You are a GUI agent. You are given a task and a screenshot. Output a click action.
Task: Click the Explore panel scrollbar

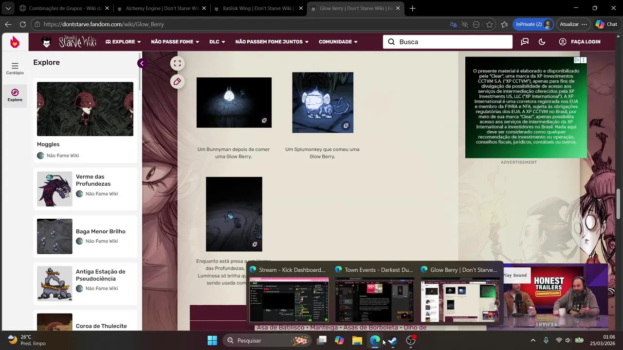pos(140,71)
